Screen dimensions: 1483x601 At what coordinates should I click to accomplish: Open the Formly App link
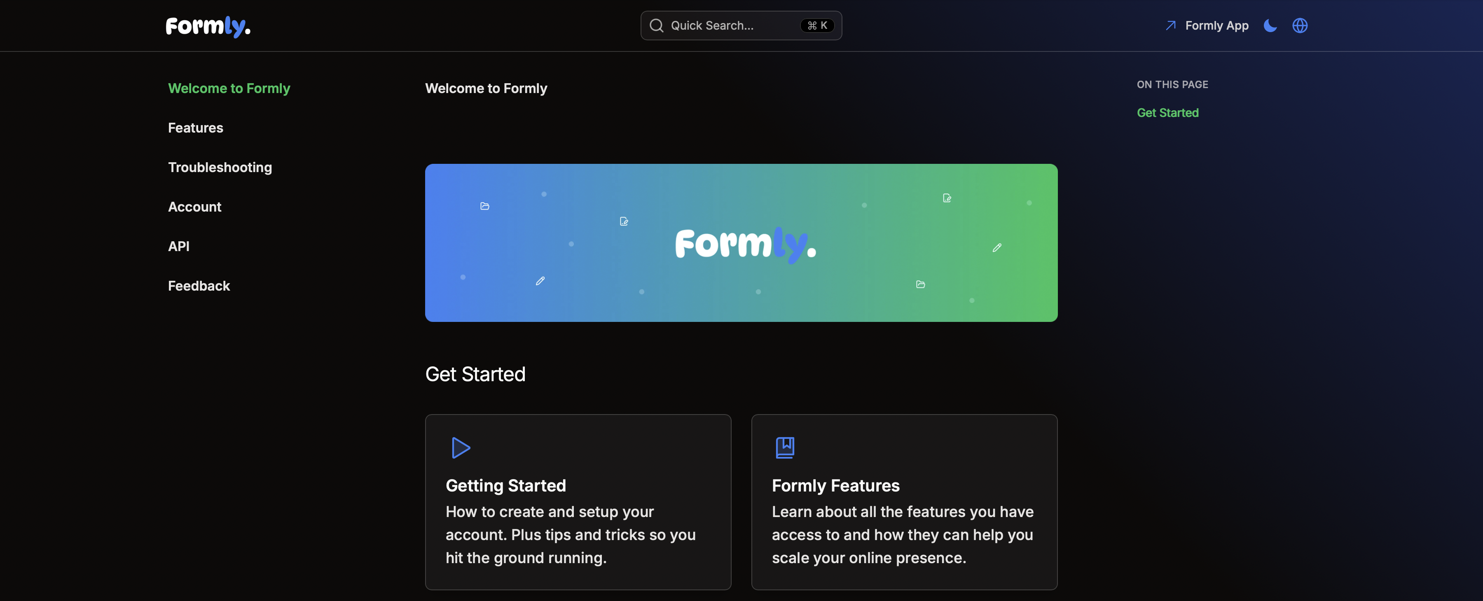[1216, 26]
